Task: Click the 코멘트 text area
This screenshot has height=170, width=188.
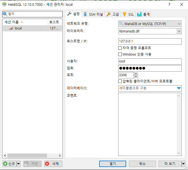Action: click(x=148, y=124)
